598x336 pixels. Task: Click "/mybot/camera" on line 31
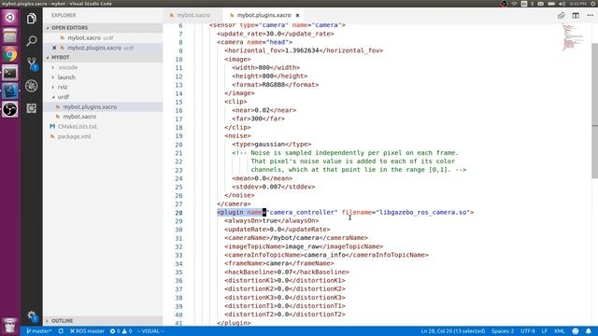(294, 238)
